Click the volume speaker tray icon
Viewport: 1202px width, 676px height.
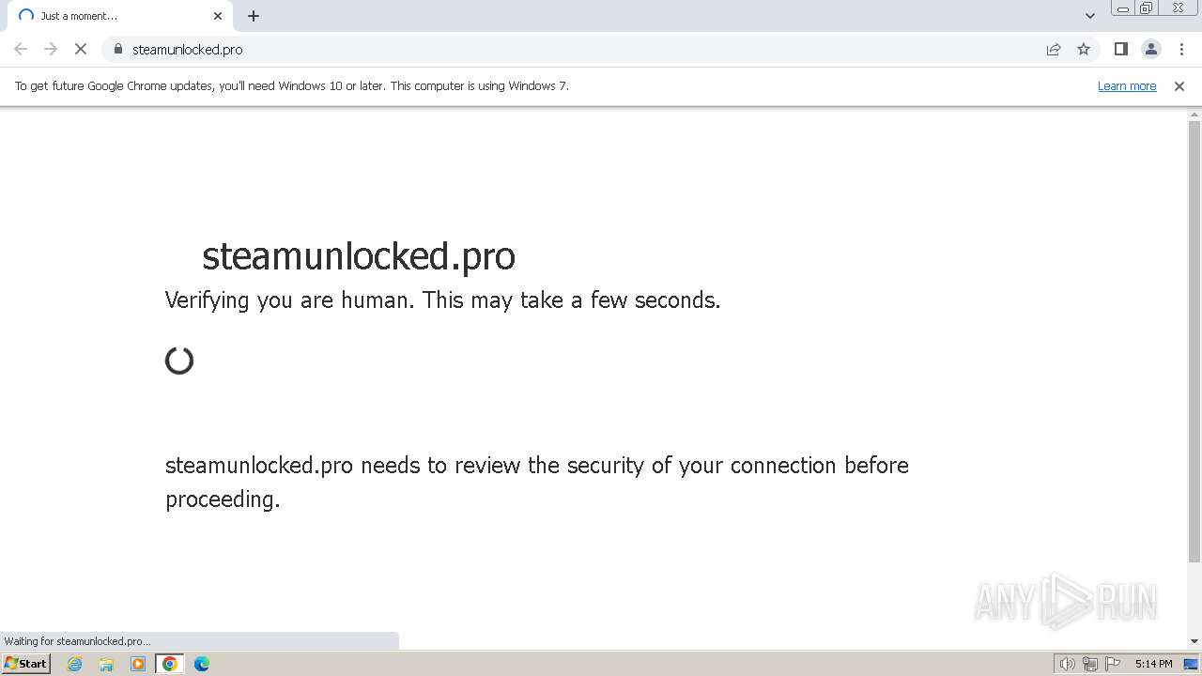pyautogui.click(x=1067, y=664)
